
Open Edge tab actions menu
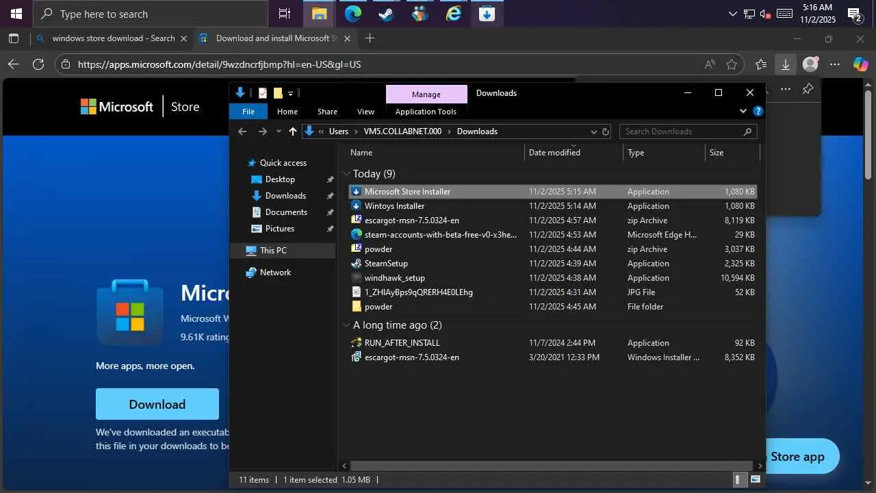[14, 38]
